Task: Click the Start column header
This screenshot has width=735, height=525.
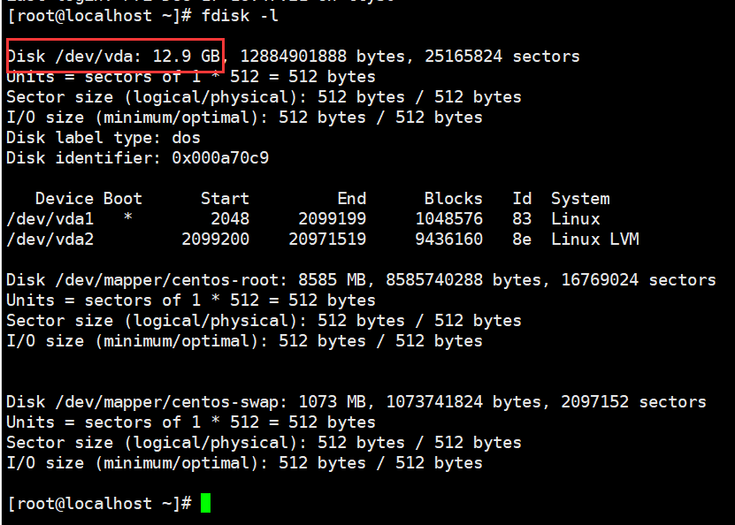Action: tap(225, 199)
